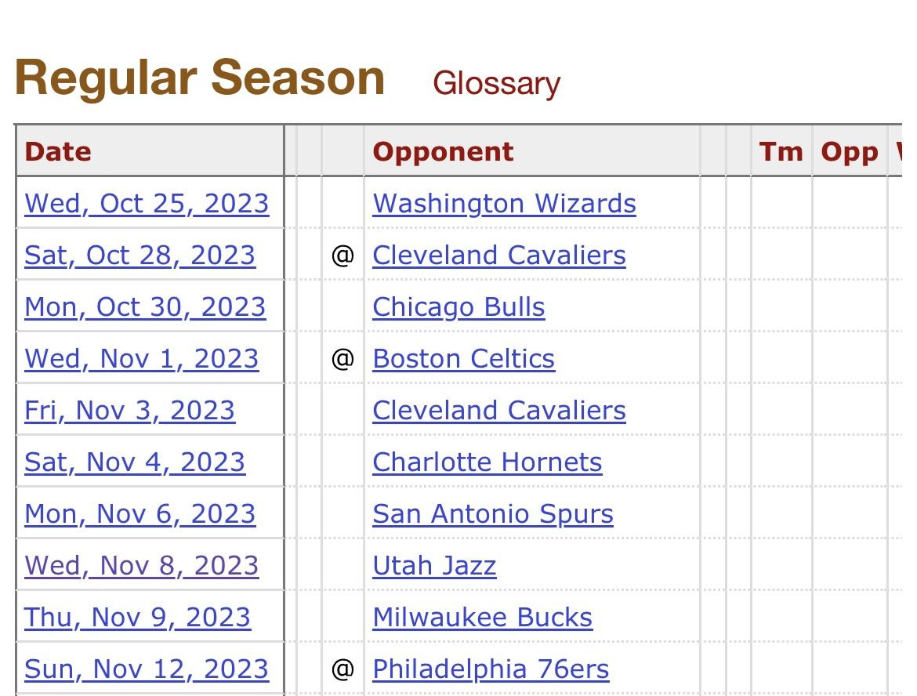Open the Wed, Nov 1, 2023 game link
The height and width of the screenshot is (696, 917).
click(x=141, y=359)
